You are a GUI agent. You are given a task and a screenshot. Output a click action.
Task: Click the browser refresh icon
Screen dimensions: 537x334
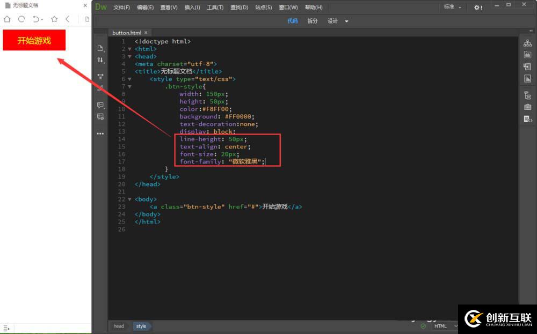tap(21, 19)
